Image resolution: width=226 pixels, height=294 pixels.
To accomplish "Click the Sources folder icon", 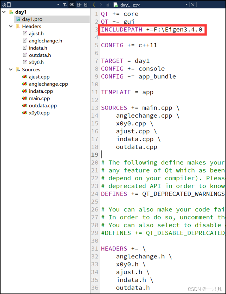I will (18, 69).
